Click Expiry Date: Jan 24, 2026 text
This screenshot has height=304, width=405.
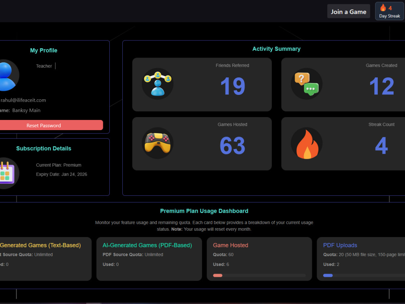pyautogui.click(x=62, y=174)
